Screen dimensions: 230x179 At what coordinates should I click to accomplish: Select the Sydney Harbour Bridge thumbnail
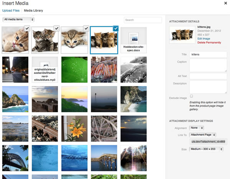(15, 158)
